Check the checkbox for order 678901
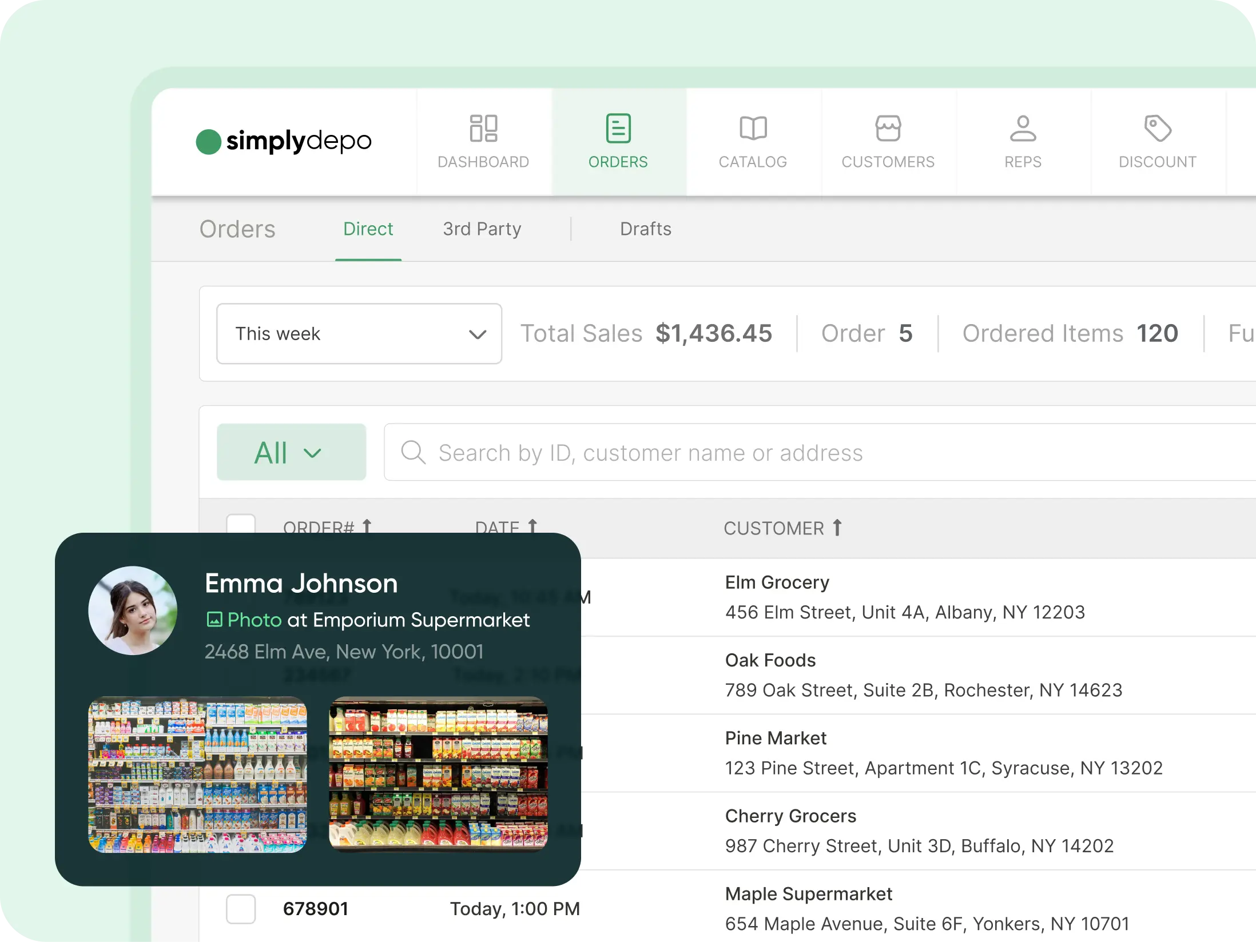Screen dimensions: 1256x942 (241, 909)
